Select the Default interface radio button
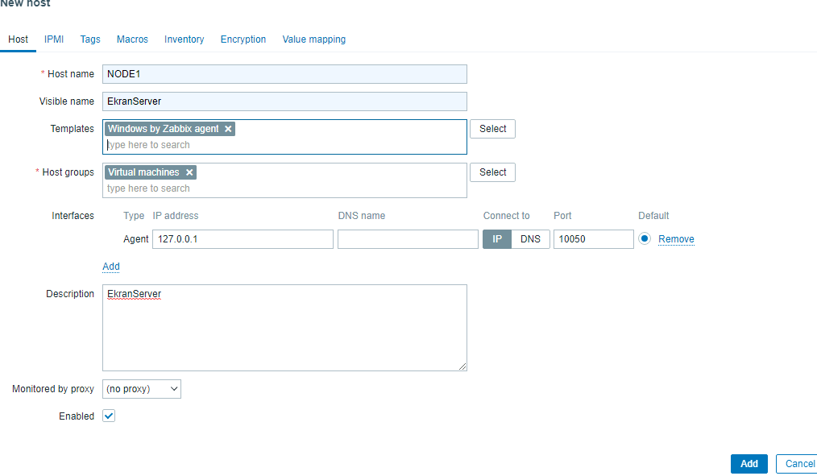 tap(645, 239)
